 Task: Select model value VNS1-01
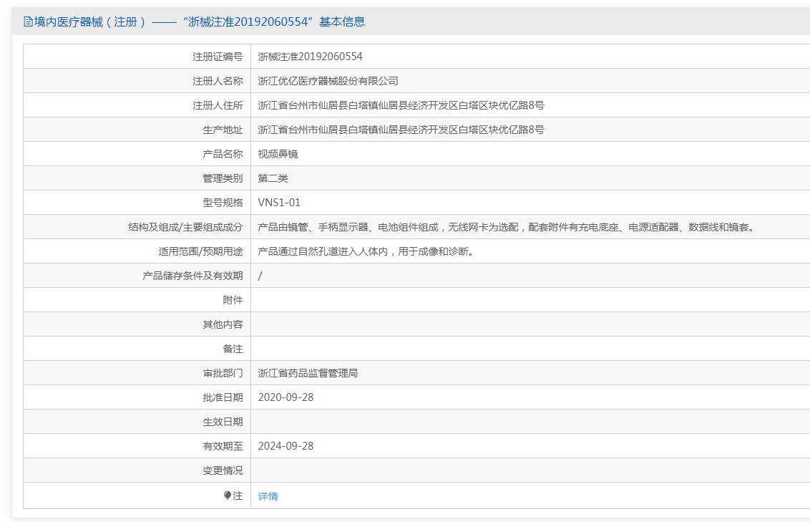point(279,202)
